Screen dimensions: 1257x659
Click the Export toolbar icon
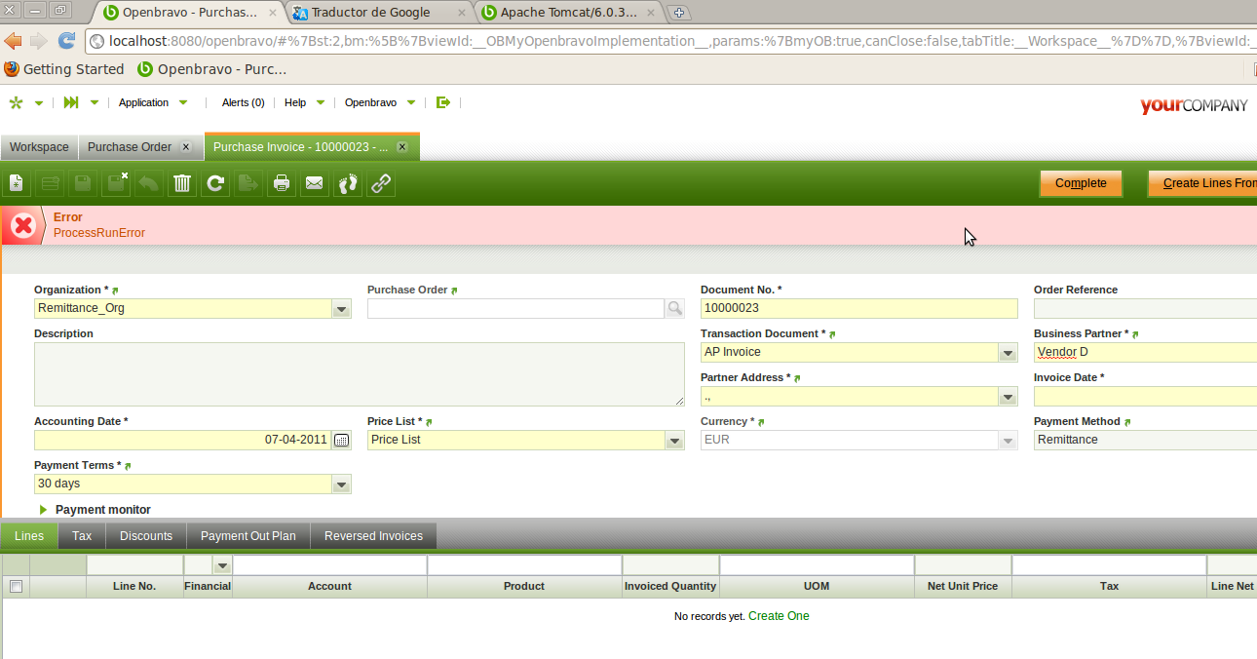pos(248,183)
